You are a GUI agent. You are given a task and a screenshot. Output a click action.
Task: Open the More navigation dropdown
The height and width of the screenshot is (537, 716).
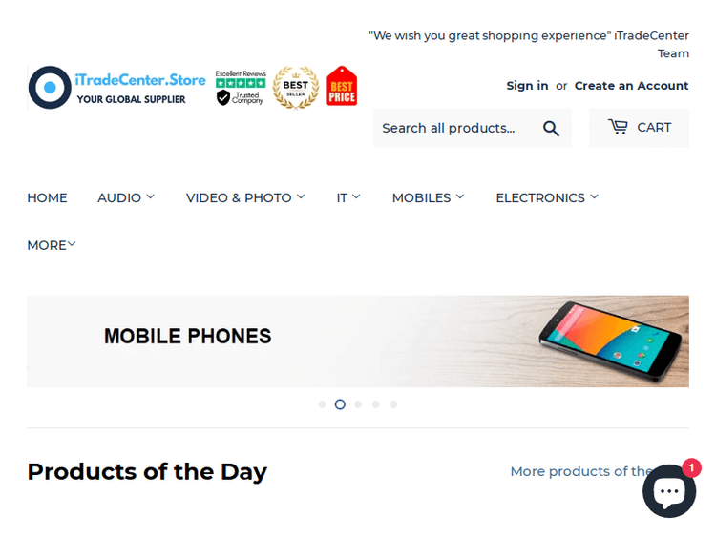pos(52,245)
